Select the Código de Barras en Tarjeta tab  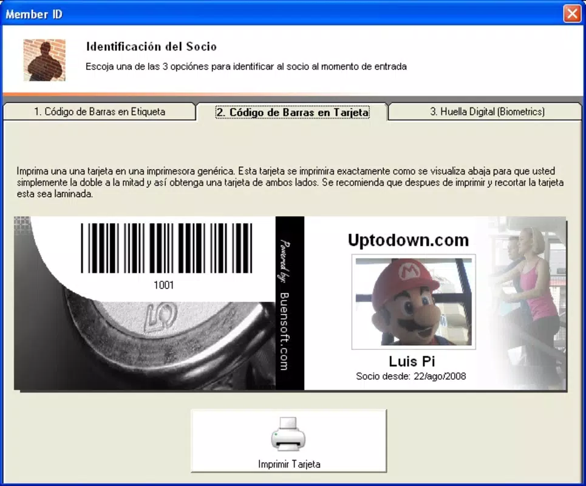[292, 112]
